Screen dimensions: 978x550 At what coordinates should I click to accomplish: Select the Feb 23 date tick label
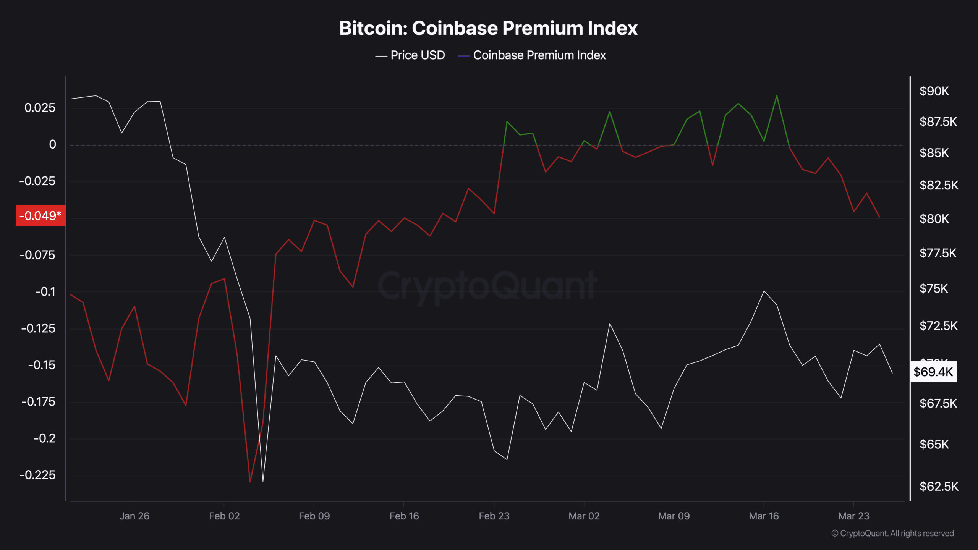494,516
